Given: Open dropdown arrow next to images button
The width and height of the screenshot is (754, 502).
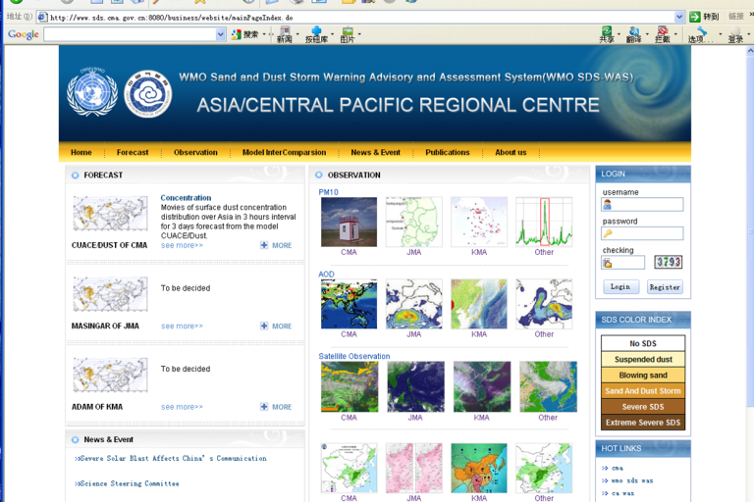Looking at the screenshot, I should pyautogui.click(x=359, y=34).
